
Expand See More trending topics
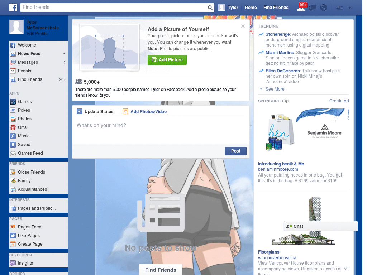tap(275, 89)
